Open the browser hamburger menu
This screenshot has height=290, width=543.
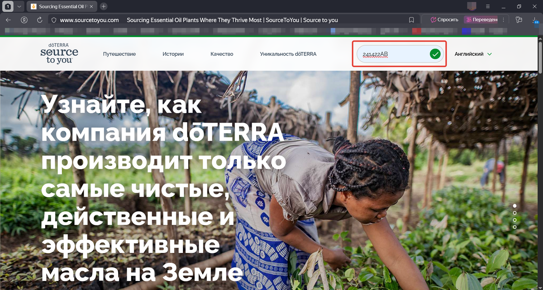[488, 6]
